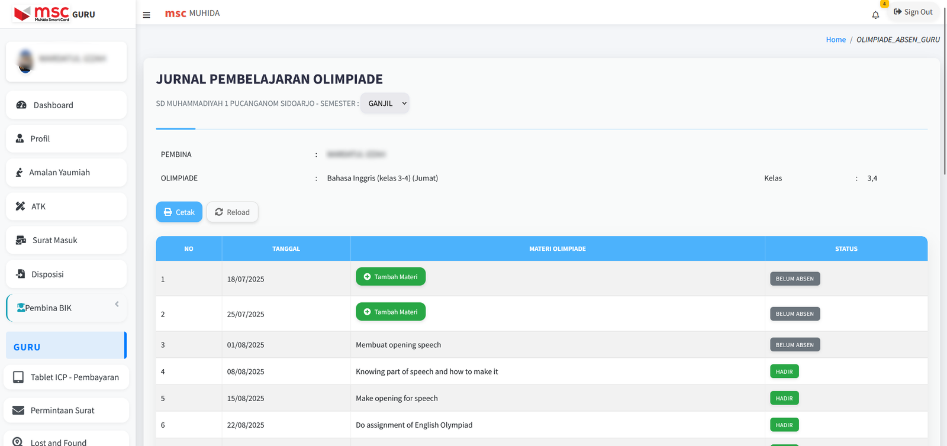Click the JURNAL PEMBELAJARAN OLIMPIADE heading
947x446 pixels.
269,79
